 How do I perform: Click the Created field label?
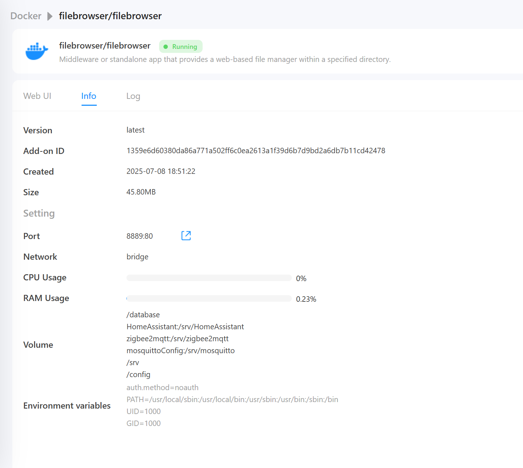point(38,172)
